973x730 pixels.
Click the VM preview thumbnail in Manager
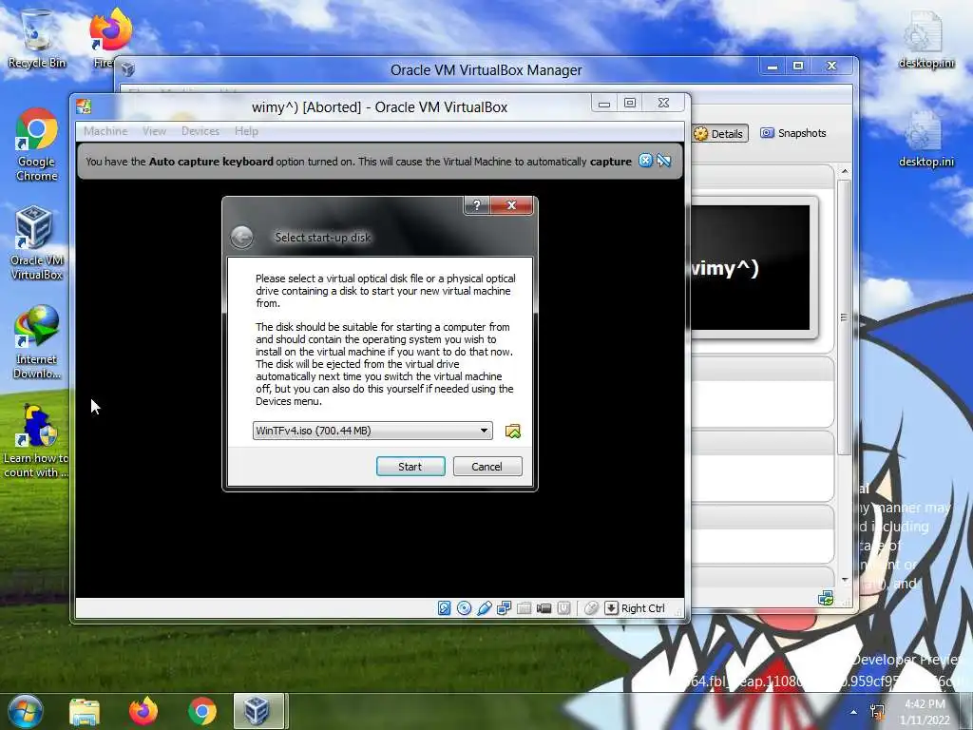pyautogui.click(x=751, y=268)
